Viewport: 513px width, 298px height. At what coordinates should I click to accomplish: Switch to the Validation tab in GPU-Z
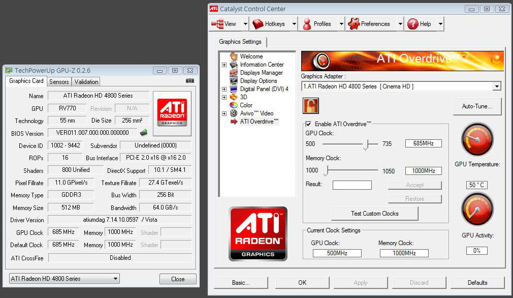[x=86, y=82]
